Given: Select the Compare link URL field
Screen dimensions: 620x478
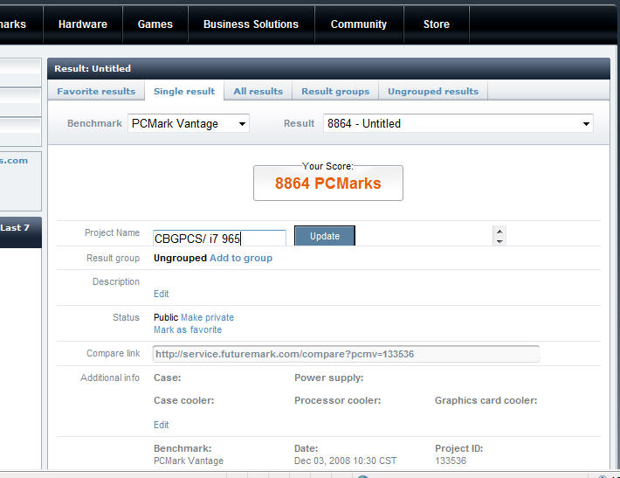Looking at the screenshot, I should click(x=346, y=354).
